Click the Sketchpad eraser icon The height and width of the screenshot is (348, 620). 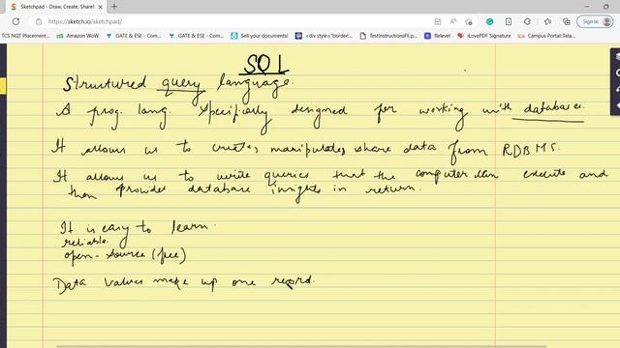pyautogui.click(x=617, y=105)
